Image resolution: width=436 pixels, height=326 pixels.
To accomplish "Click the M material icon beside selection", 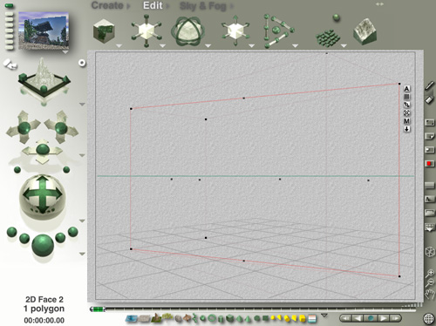I will point(406,121).
